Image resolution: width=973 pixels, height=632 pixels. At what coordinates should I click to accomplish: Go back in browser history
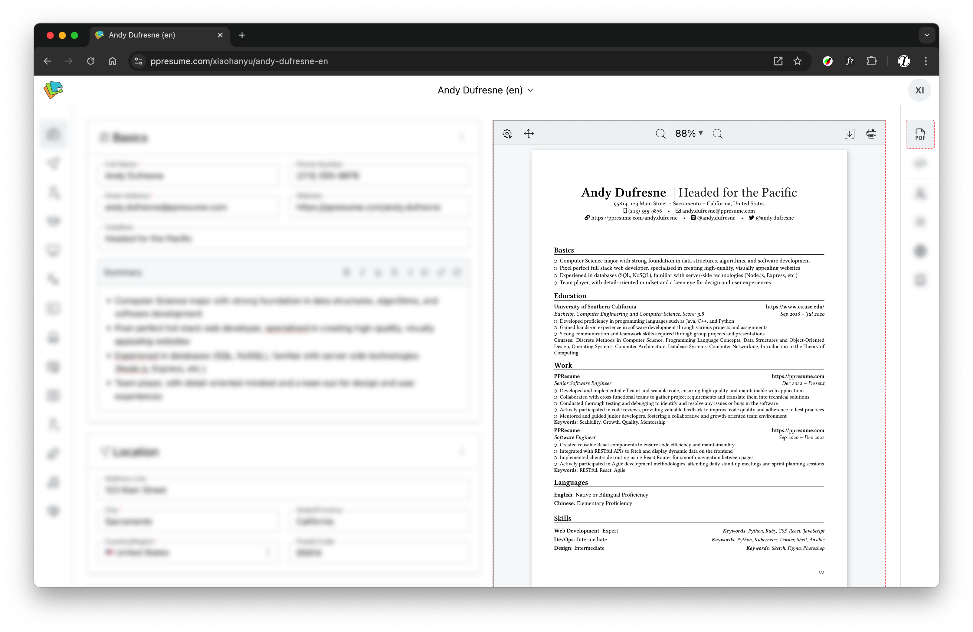pos(48,61)
